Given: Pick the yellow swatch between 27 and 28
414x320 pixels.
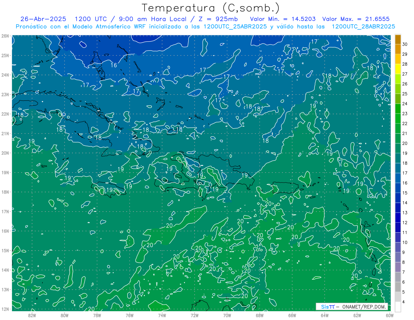Looking at the screenshot, I should point(398,69).
